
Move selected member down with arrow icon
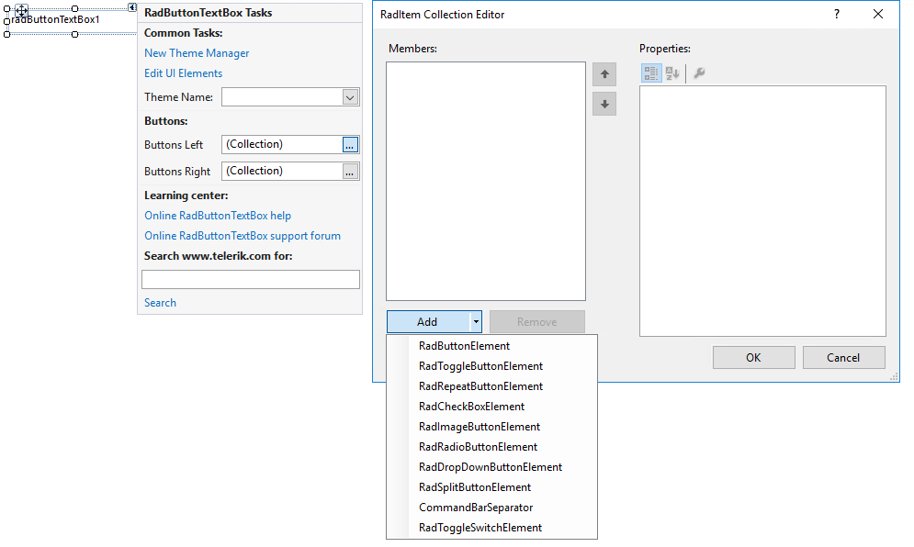(604, 103)
